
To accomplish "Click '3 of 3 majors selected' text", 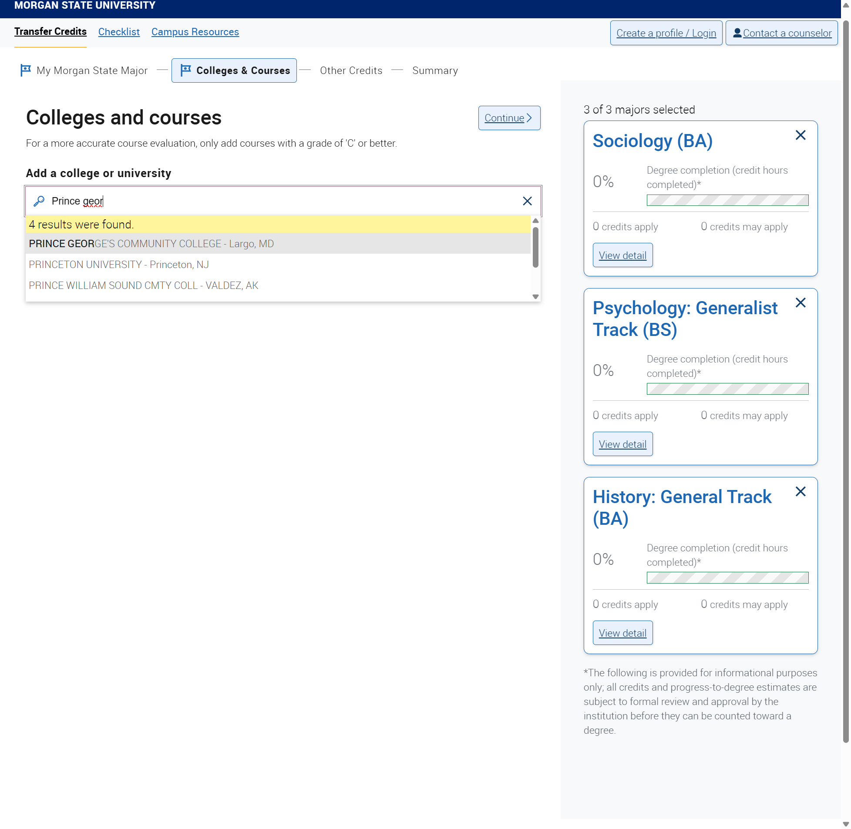I will click(x=639, y=109).
